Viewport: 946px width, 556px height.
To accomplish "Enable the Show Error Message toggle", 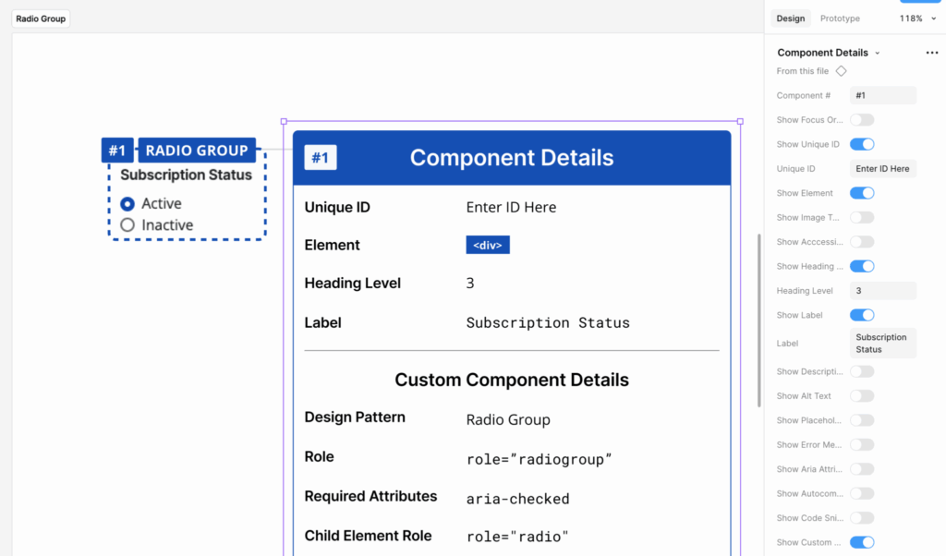I will pyautogui.click(x=862, y=444).
